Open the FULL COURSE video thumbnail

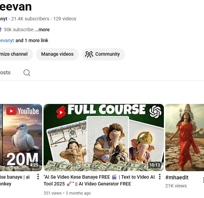coord(104,138)
